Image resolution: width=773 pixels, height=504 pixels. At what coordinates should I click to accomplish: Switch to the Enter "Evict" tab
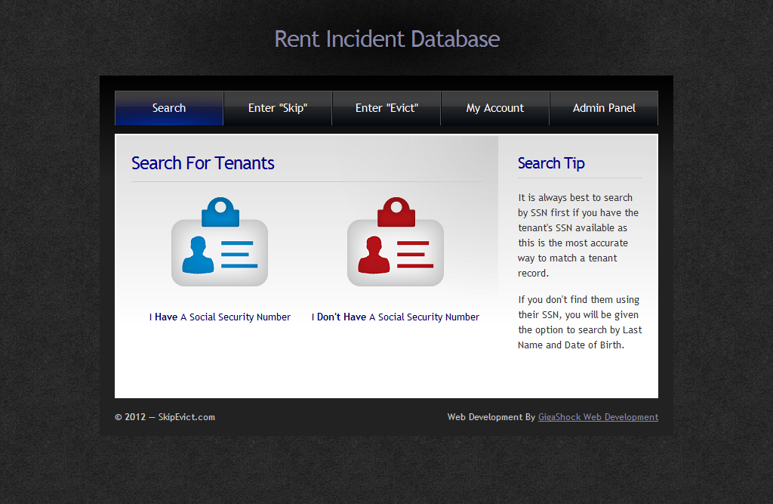click(386, 108)
